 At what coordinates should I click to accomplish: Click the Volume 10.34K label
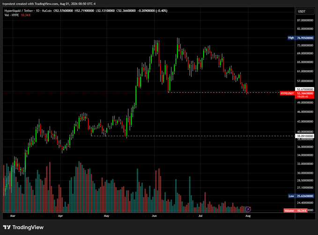(x=296, y=211)
